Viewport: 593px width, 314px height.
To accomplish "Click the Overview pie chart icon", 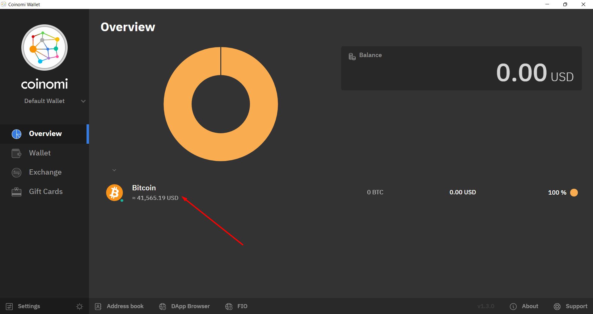I will pyautogui.click(x=17, y=134).
